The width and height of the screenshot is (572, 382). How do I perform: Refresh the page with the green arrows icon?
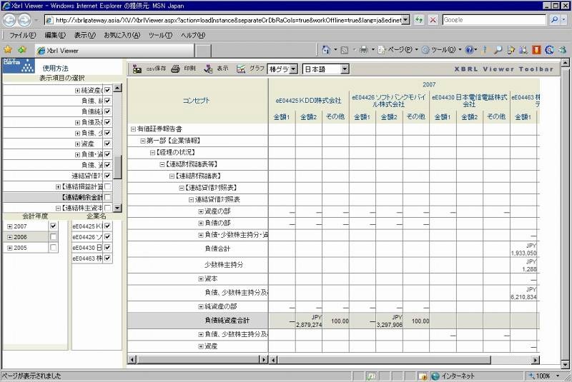click(x=419, y=20)
